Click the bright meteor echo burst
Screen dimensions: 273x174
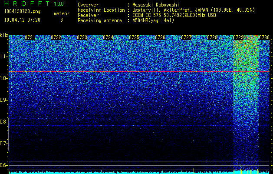pos(246,103)
